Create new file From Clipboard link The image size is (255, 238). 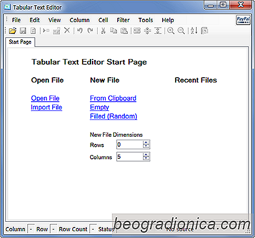click(x=113, y=98)
